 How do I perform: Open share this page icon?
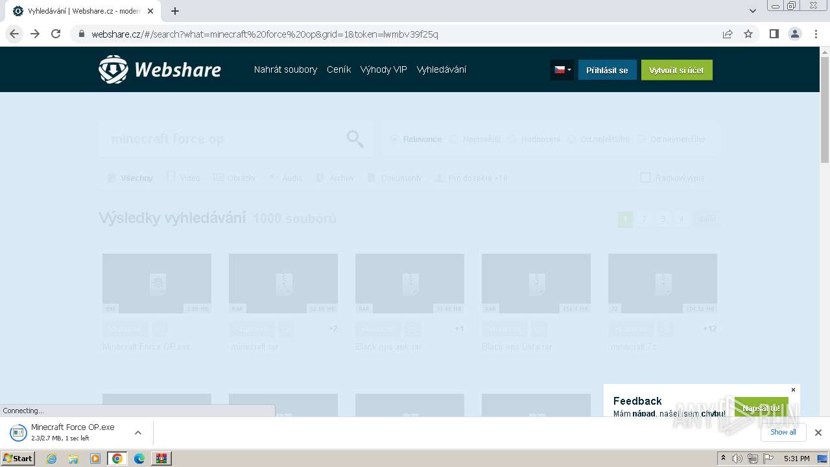coord(728,34)
